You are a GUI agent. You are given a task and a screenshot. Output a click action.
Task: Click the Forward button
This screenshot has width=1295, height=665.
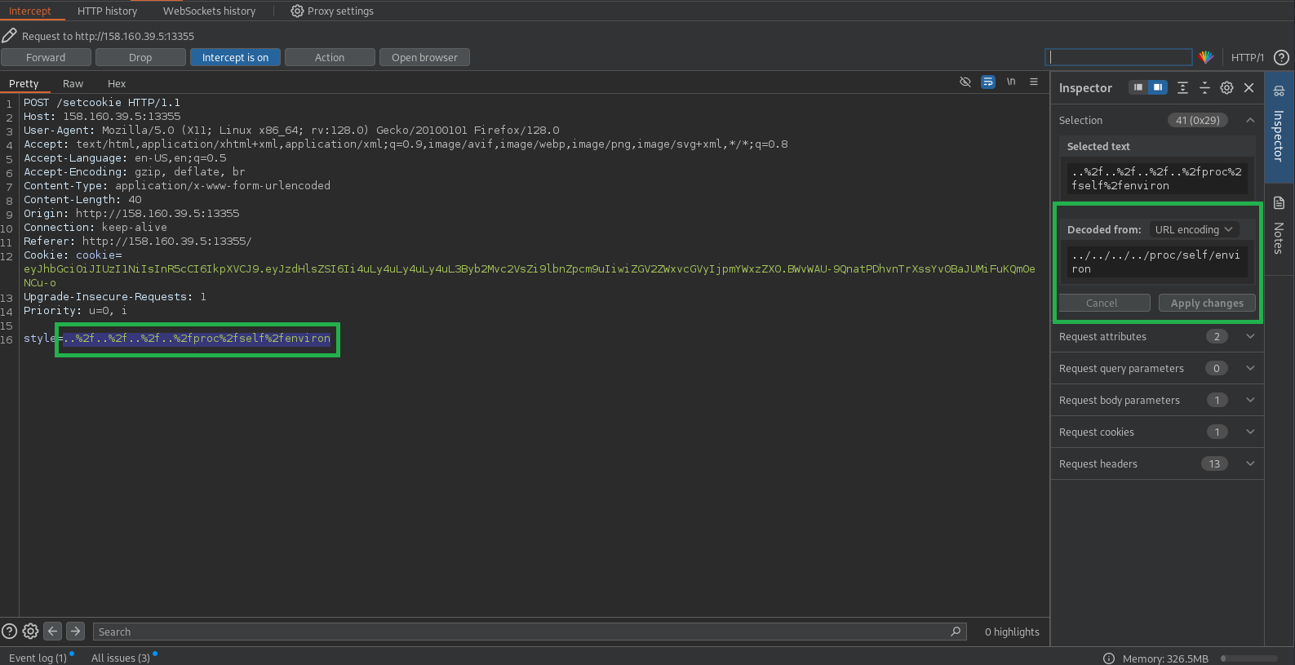46,58
